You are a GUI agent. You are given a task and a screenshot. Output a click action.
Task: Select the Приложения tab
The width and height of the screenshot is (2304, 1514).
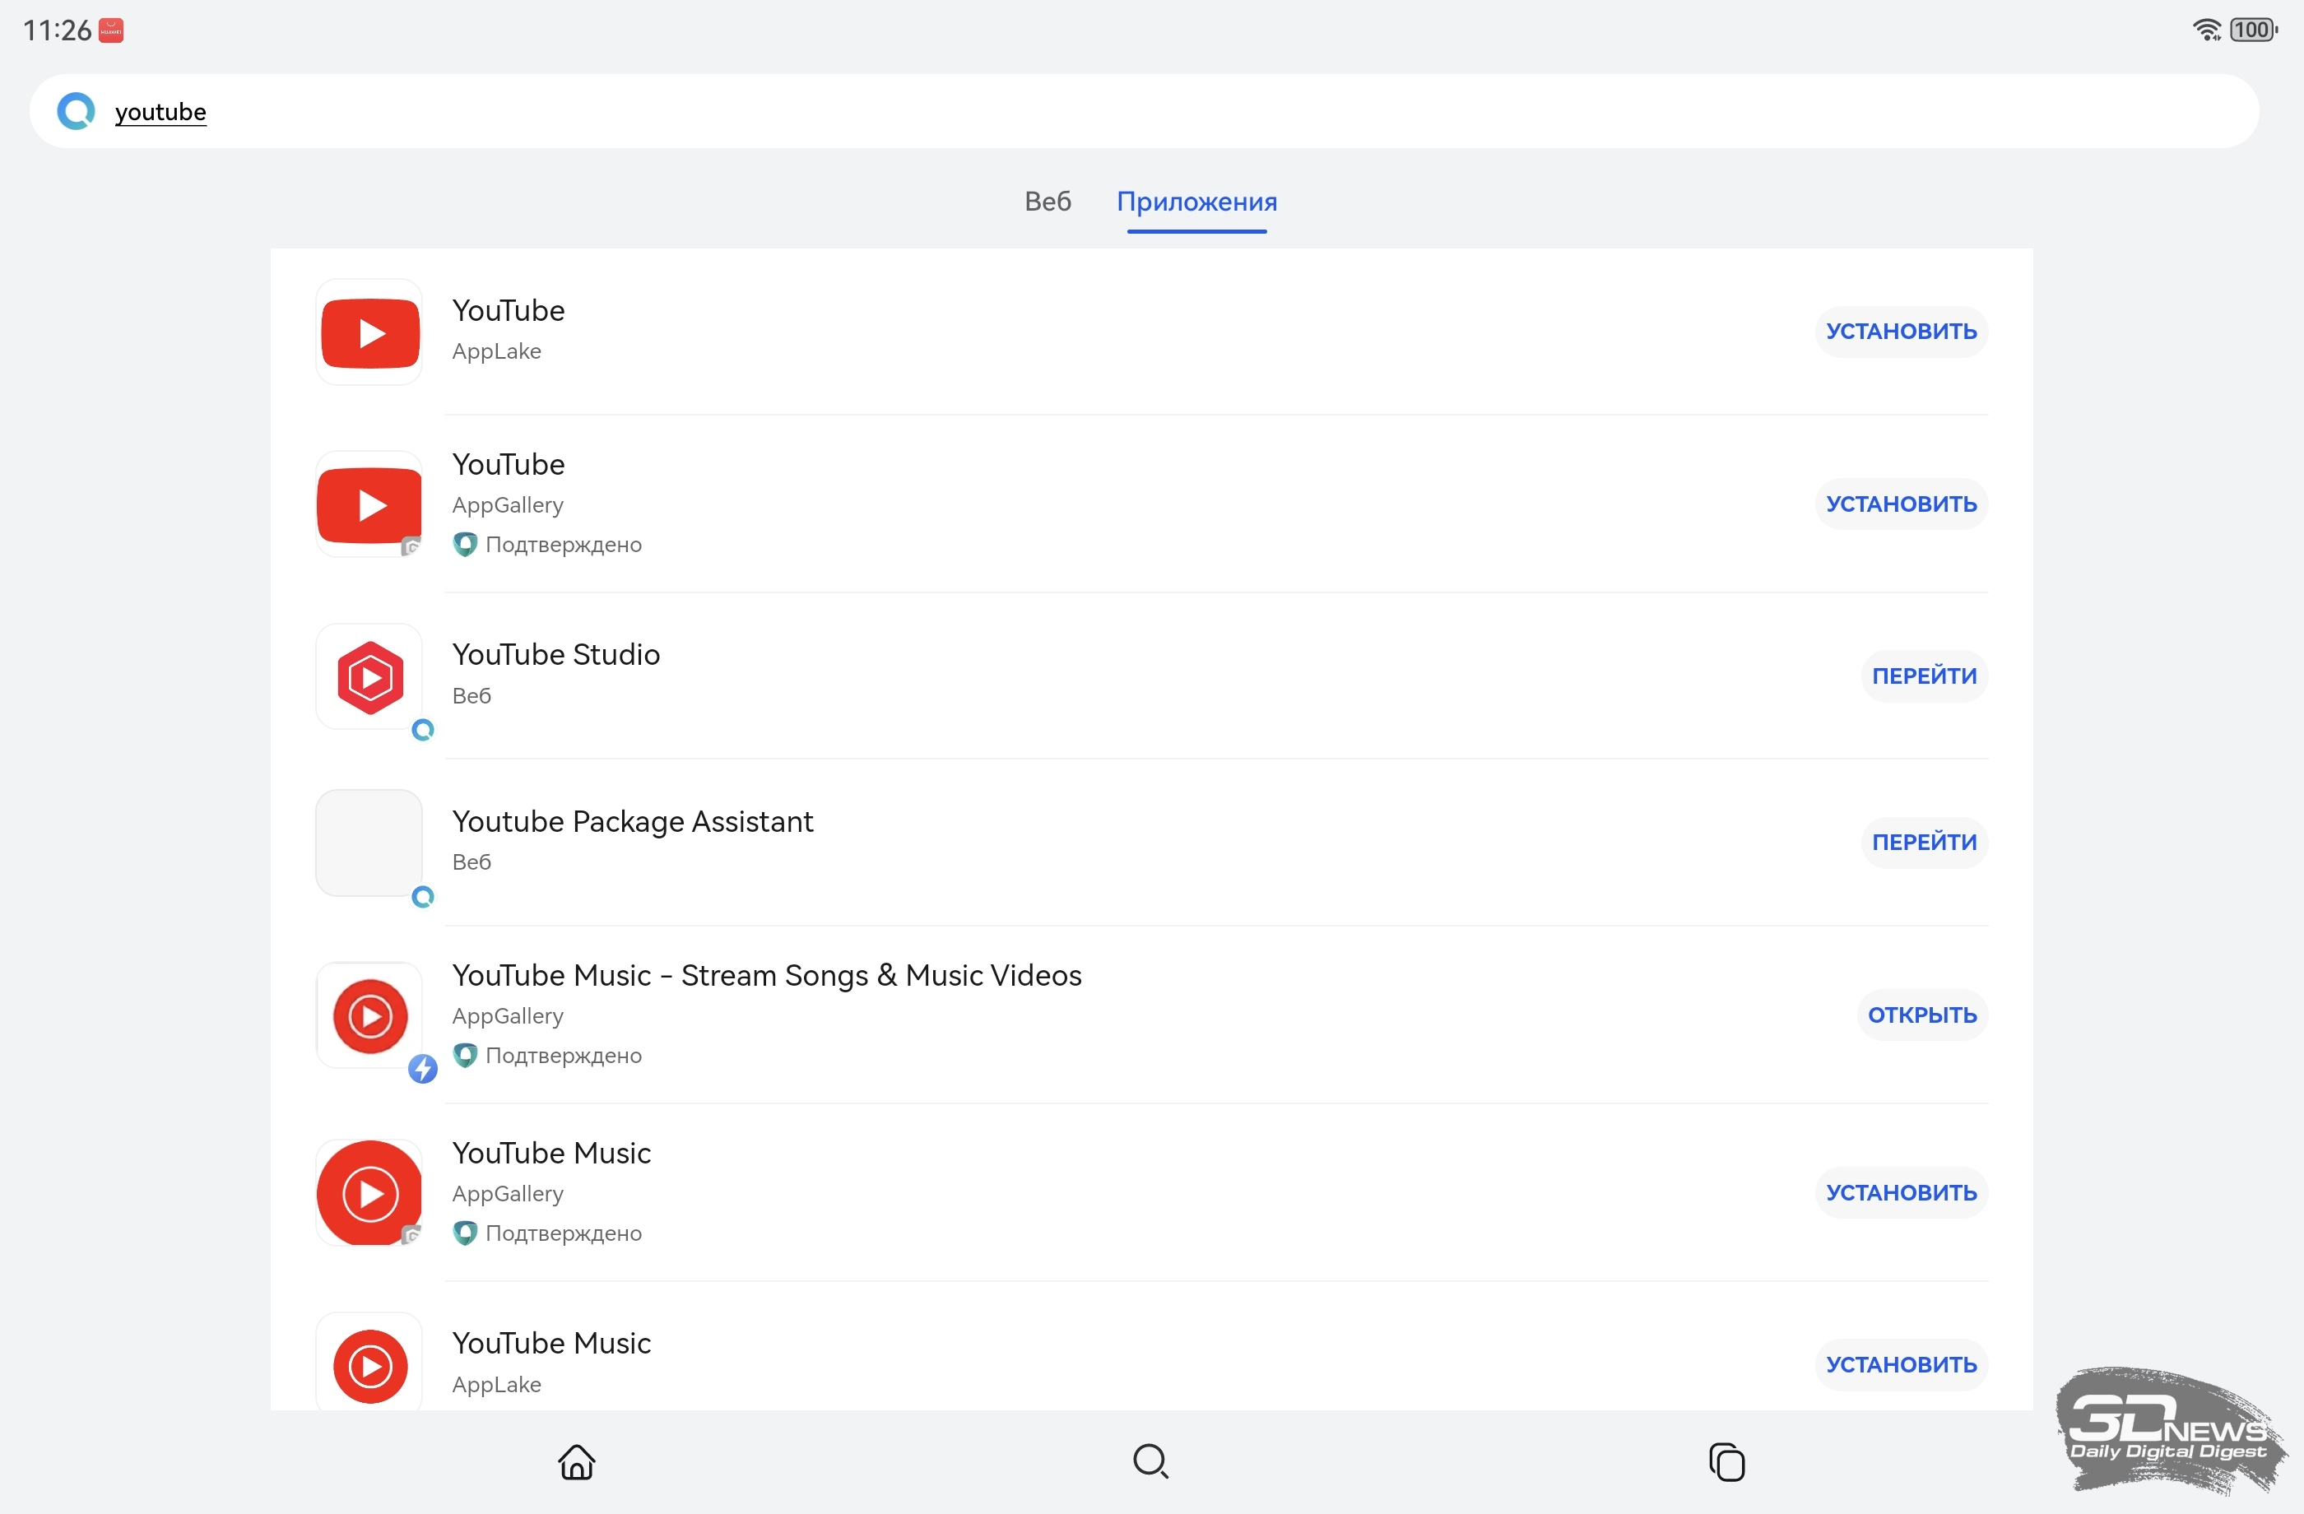tap(1196, 202)
